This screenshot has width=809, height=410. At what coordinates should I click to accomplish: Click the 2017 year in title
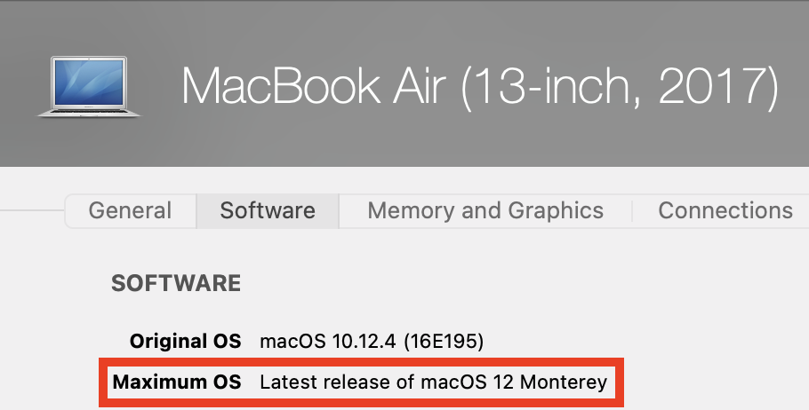pos(717,87)
